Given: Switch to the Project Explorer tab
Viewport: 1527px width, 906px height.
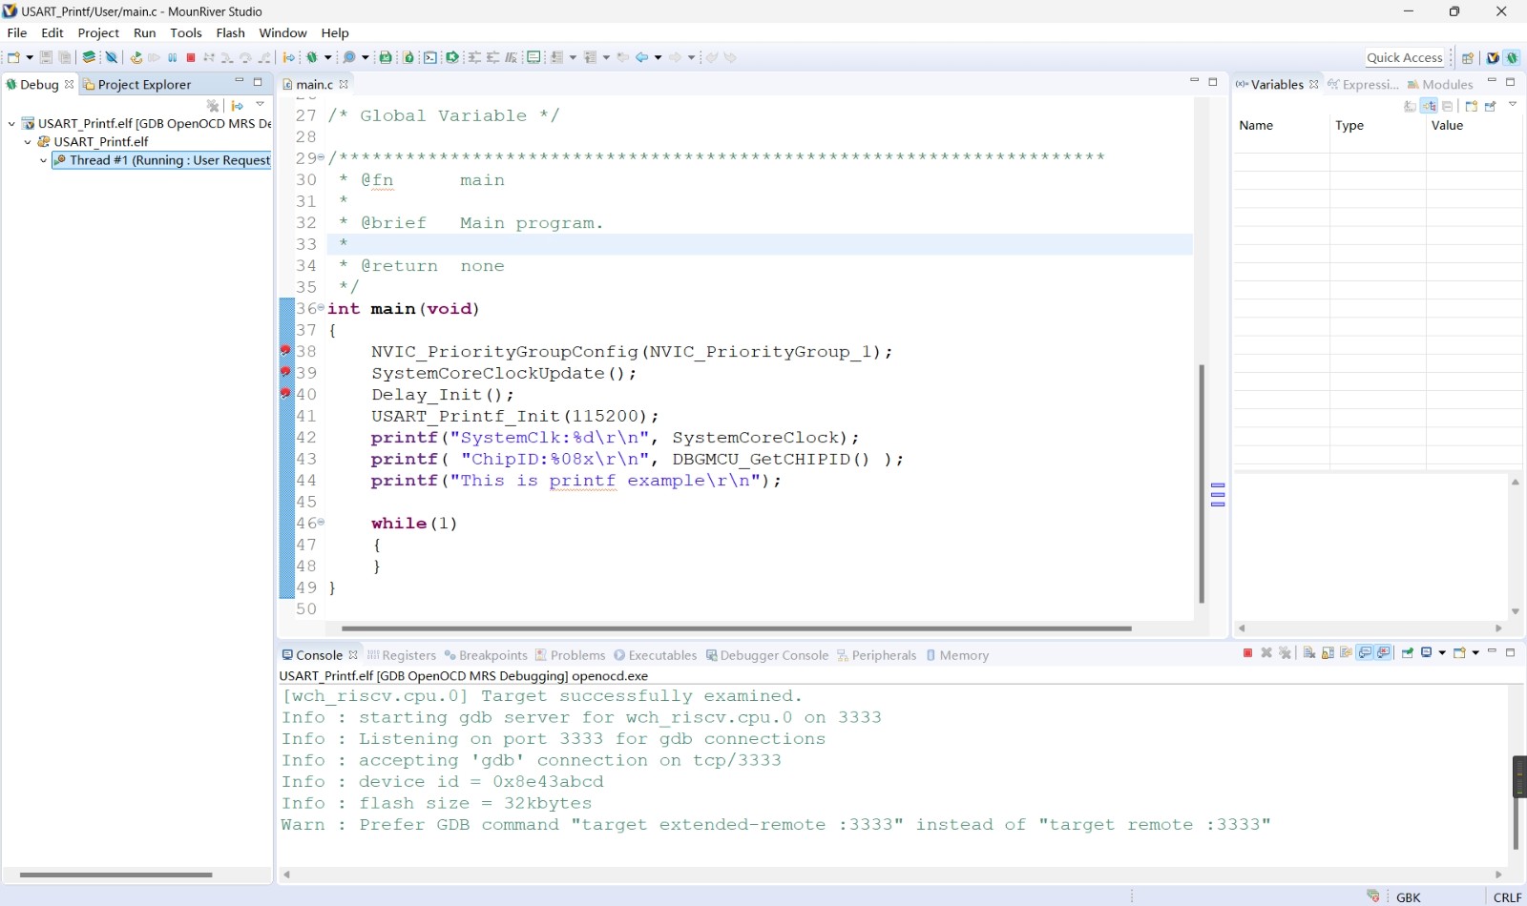Looking at the screenshot, I should pos(137,84).
